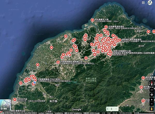This screenshot has width=155, height=114.
Task: Open the Google apps grid
Action: (x=143, y=3)
